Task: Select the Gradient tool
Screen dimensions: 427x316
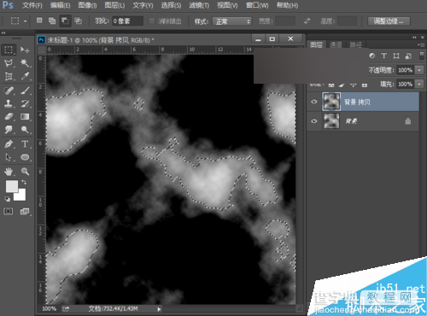Action: 25,116
